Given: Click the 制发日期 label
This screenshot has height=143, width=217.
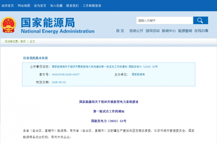Looking at the screenshot, I should tap(43, 82).
